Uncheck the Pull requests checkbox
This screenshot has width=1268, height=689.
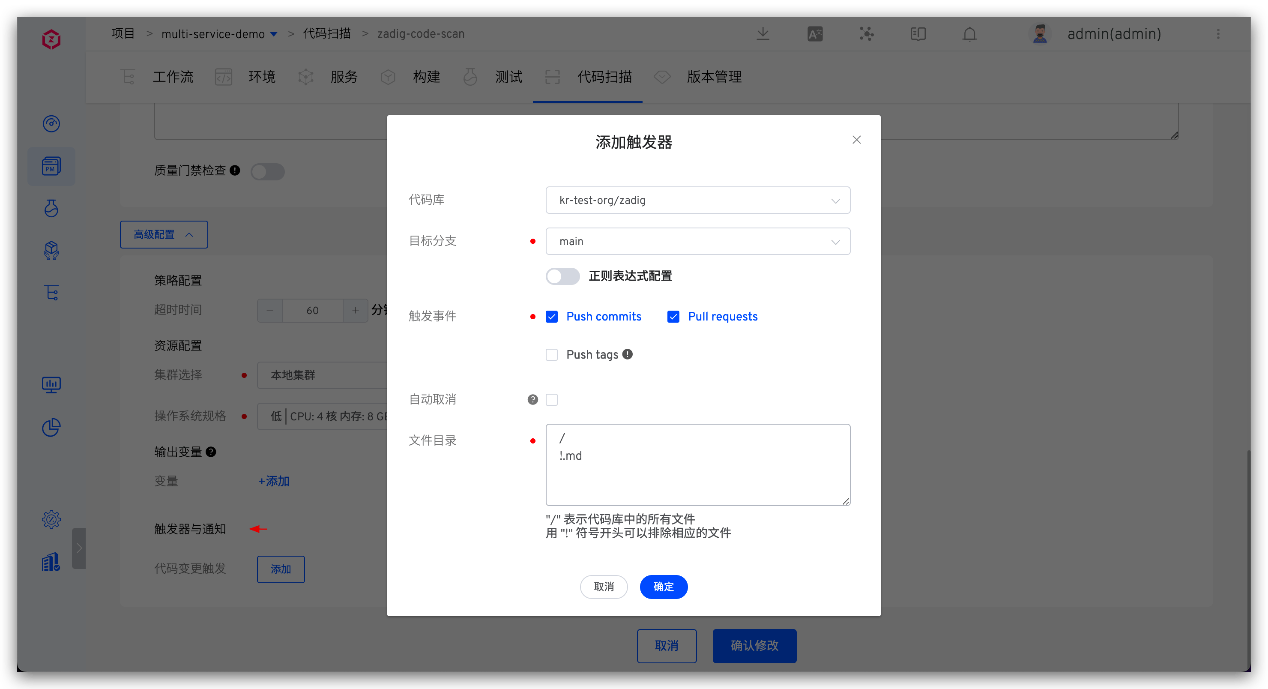pyautogui.click(x=673, y=316)
